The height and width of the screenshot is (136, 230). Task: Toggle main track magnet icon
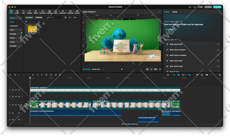[174, 75]
